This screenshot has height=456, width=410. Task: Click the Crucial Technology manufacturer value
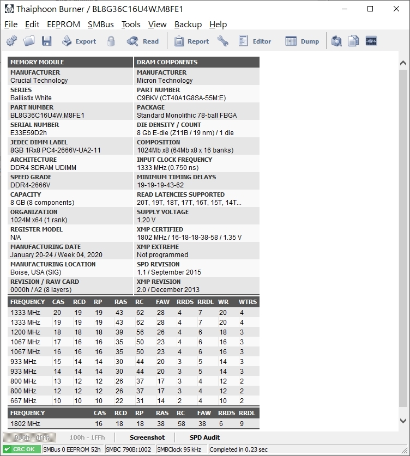pyautogui.click(x=39, y=81)
